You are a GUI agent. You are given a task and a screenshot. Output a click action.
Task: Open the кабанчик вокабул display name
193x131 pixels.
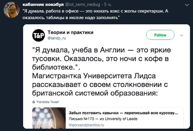coord(43,4)
